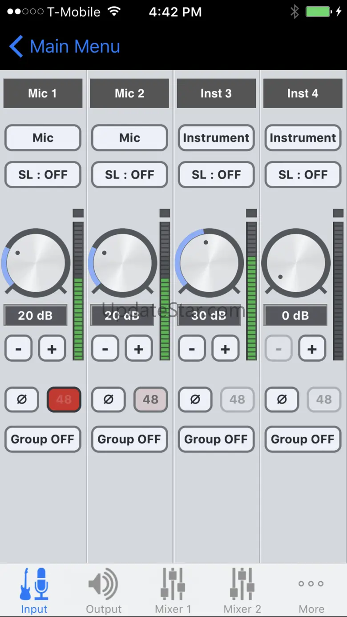Open the Mixer 2 tab
Viewport: 347px width, 617px height.
coord(242,591)
